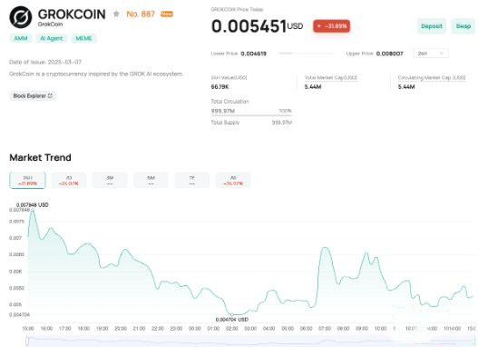Switch to the 7D market trend tab
The height and width of the screenshot is (347, 478).
coord(69,181)
